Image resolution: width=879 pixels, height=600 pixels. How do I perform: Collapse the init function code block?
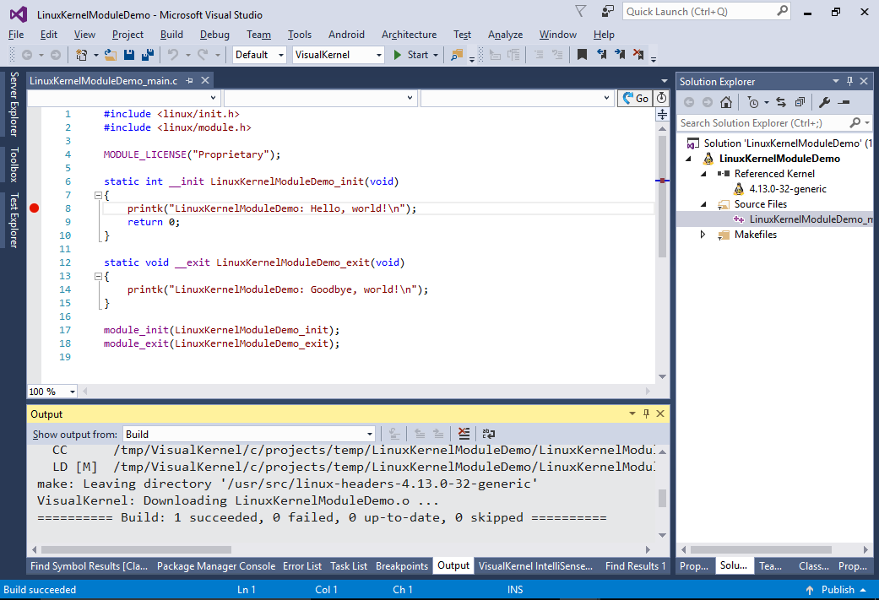[98, 195]
